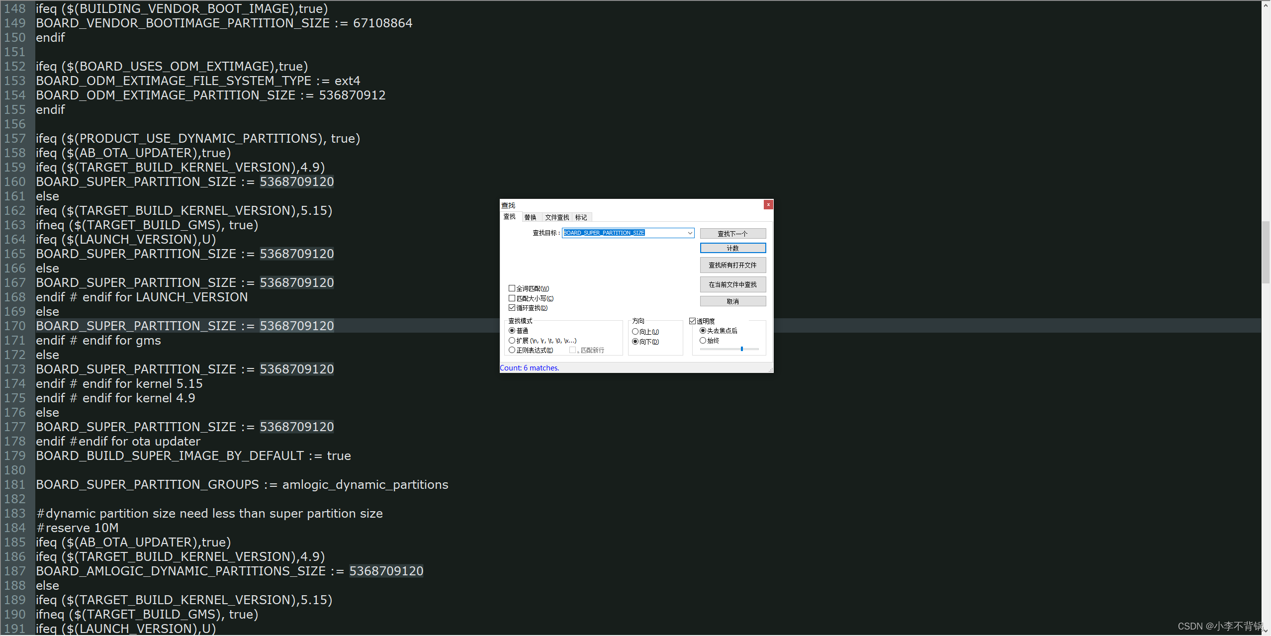Screen dimensions: 1271x636
Task: Click the editor scroll down arrow
Action: [x=1266, y=631]
